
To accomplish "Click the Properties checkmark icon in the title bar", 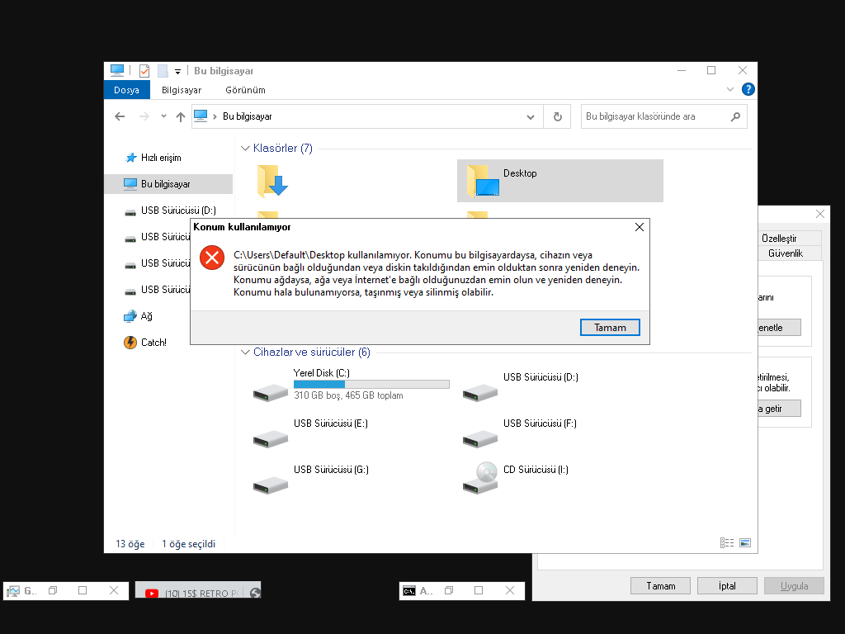I will coord(144,71).
